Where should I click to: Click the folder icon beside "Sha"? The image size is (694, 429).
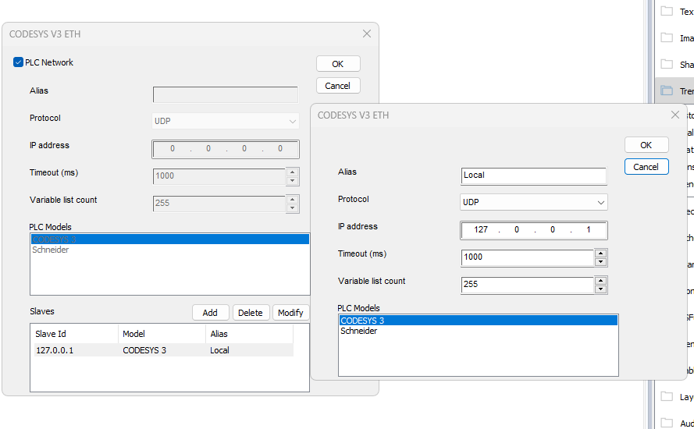pyautogui.click(x=667, y=64)
